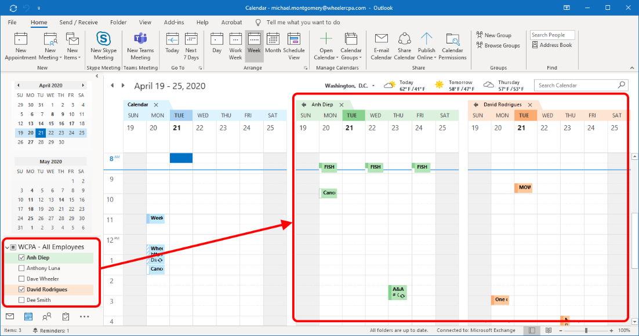Overlay the David Rodrigues calendar with arrow
This screenshot has width=639, height=336.
coord(475,105)
